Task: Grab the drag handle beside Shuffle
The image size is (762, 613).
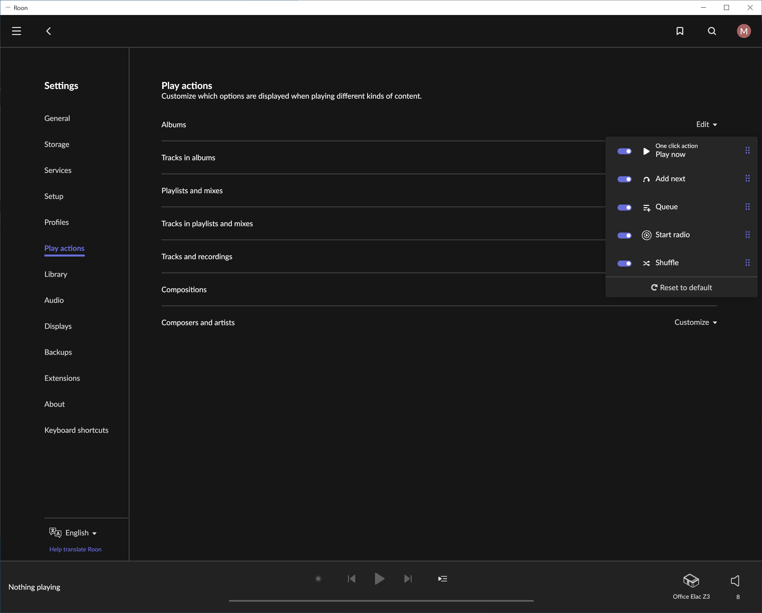Action: 747,263
